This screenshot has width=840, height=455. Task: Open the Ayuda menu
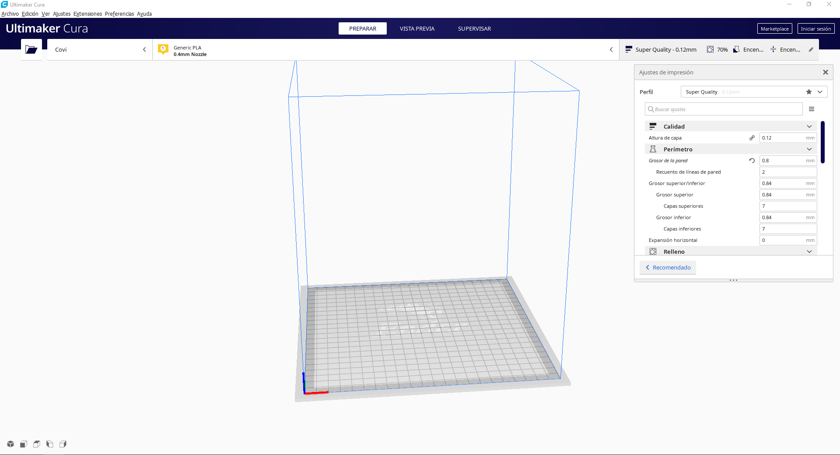pos(144,14)
